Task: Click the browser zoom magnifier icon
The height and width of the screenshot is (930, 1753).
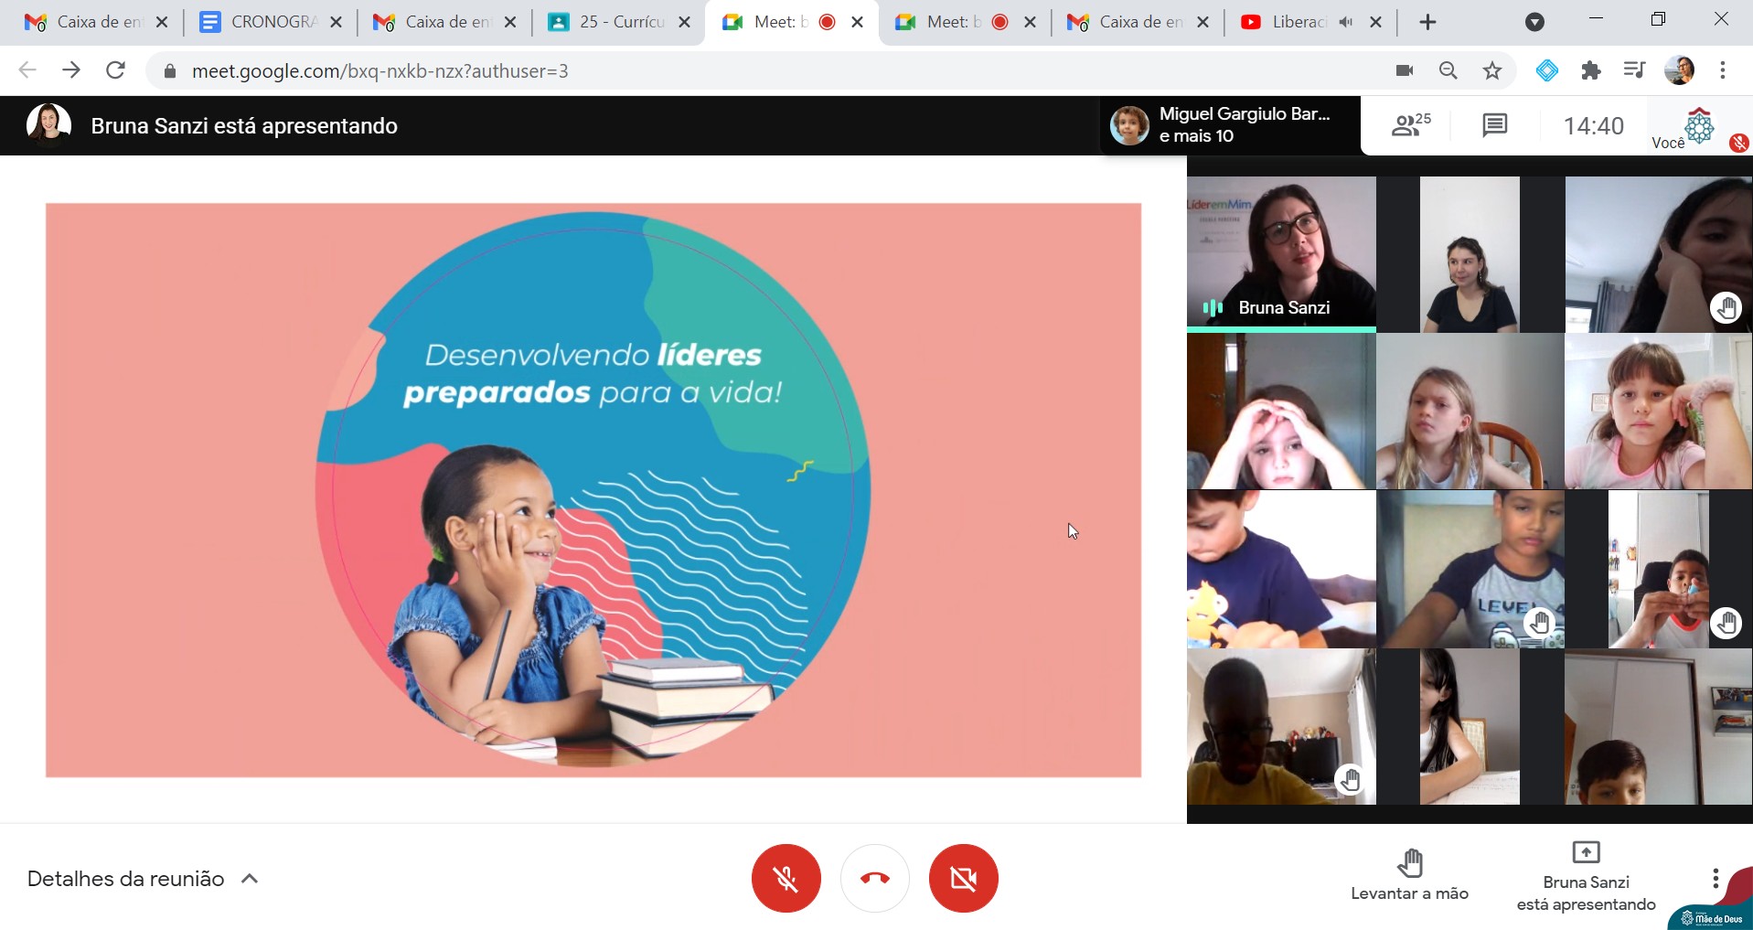Action: point(1448,70)
